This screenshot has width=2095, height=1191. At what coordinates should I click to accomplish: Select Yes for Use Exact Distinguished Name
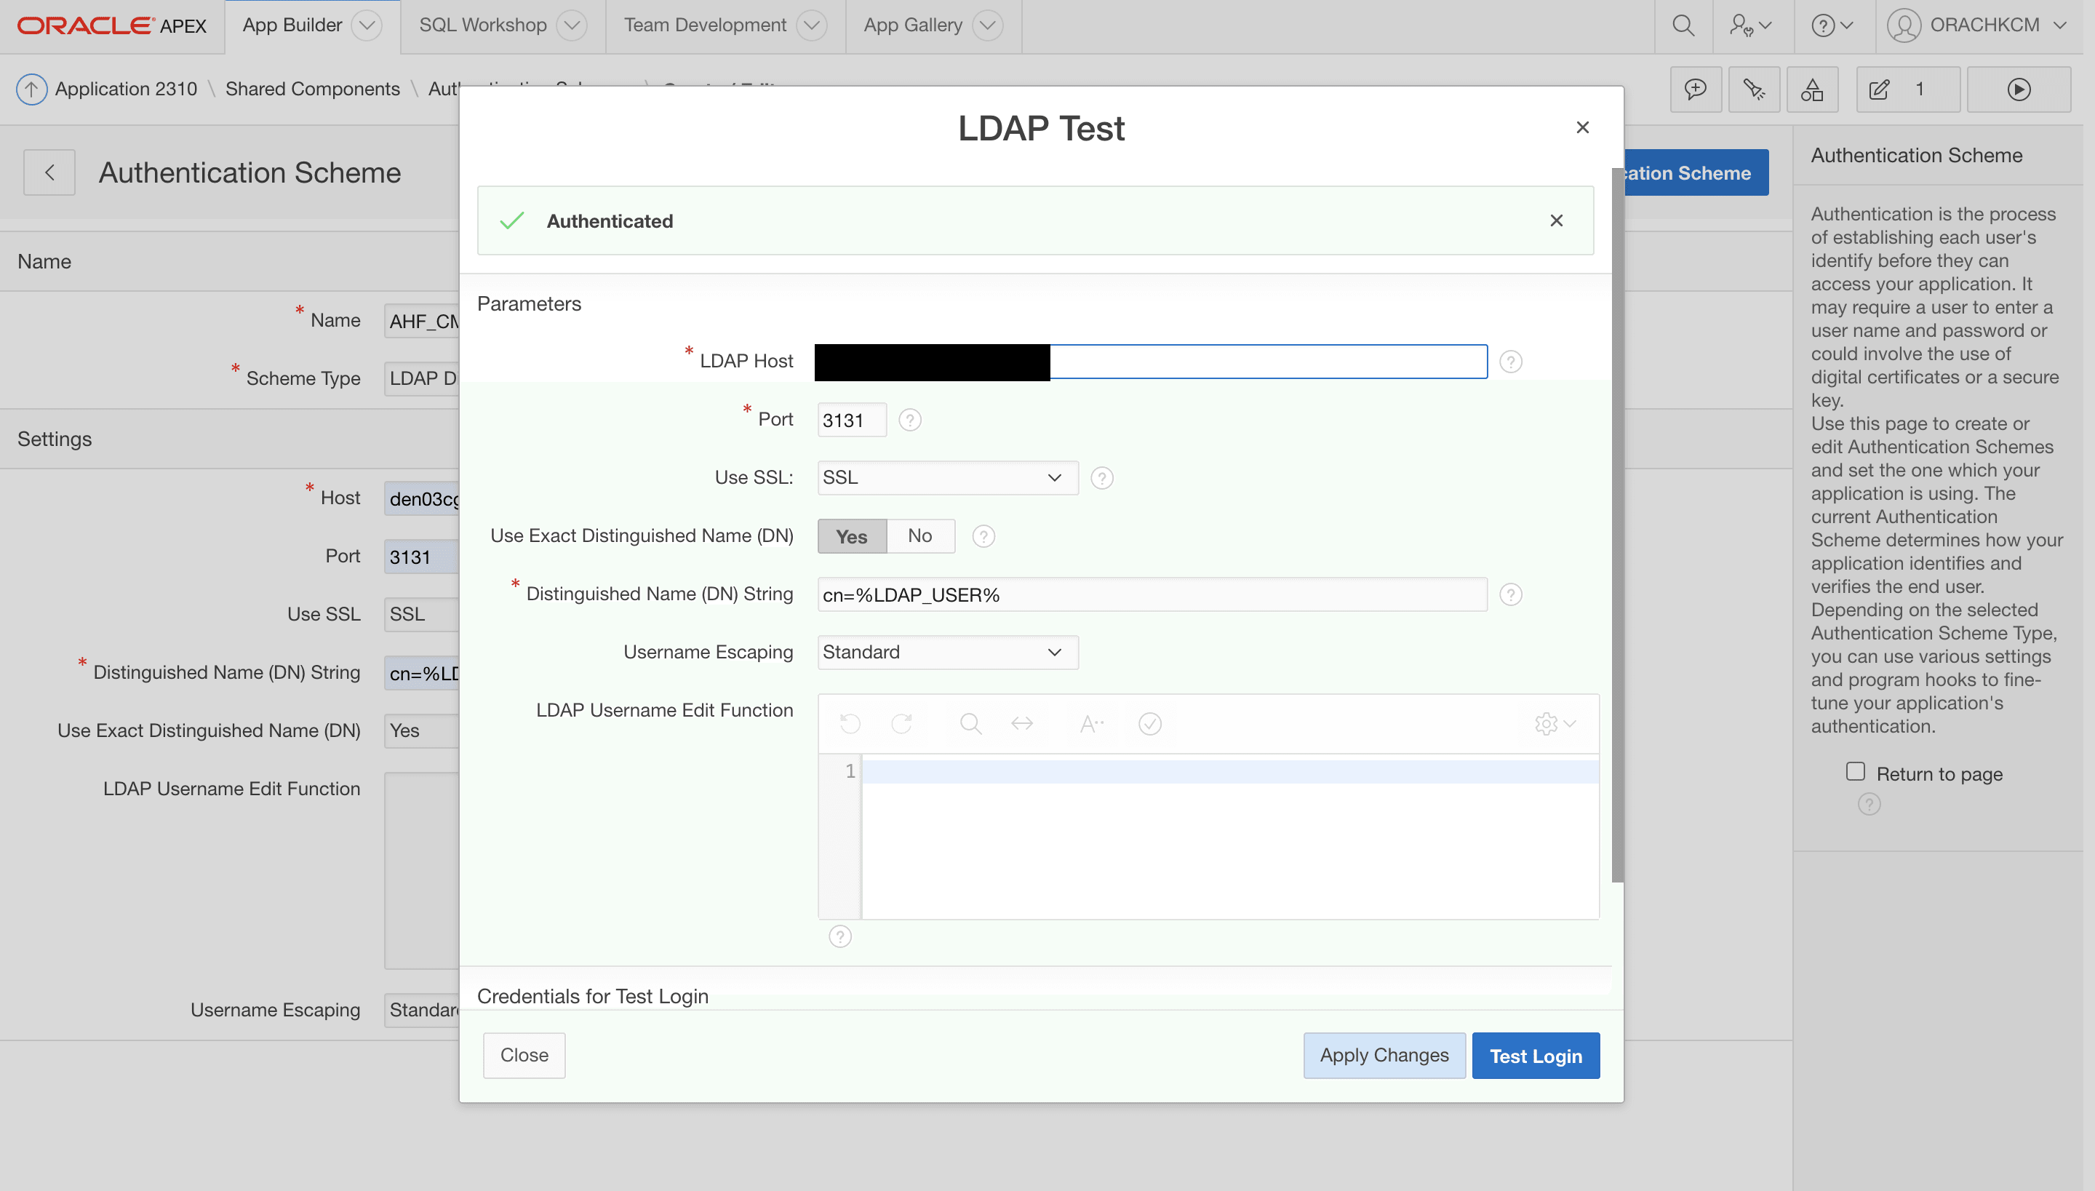pyautogui.click(x=851, y=537)
